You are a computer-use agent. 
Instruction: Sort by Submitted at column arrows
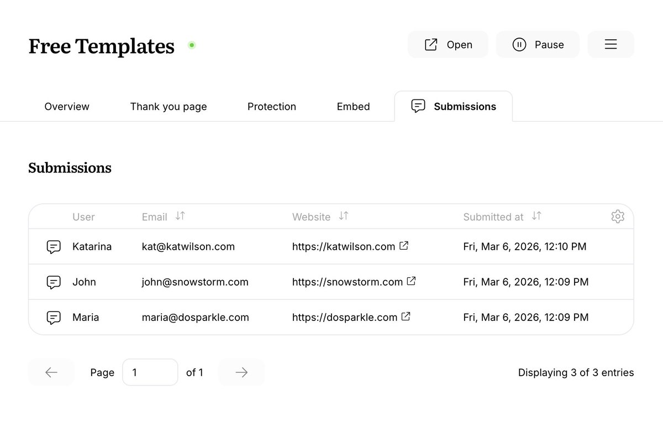click(x=536, y=216)
